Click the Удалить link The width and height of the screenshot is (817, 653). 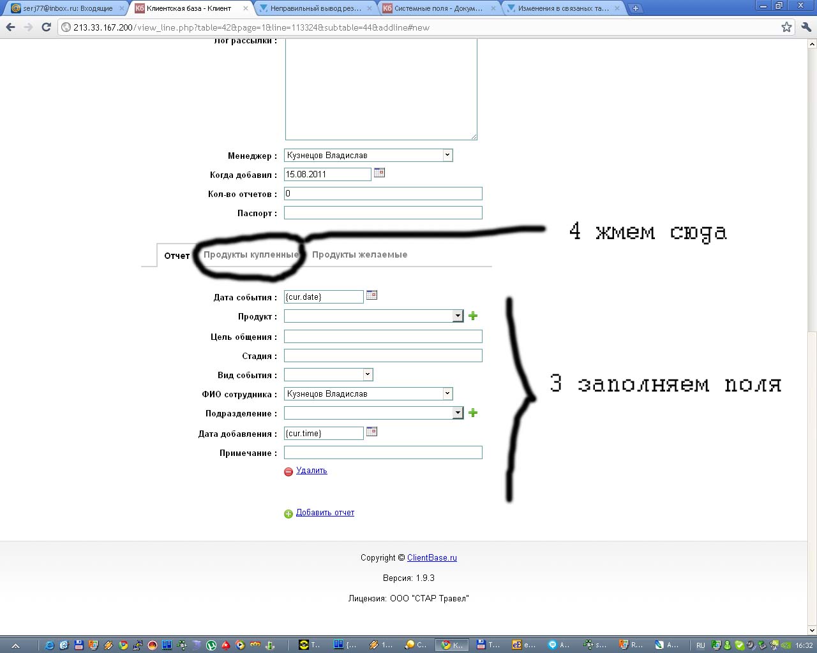click(x=311, y=471)
